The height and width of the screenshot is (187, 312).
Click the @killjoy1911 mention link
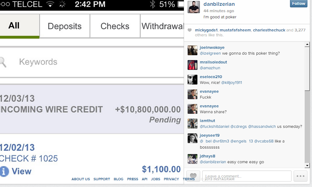[x=232, y=82]
